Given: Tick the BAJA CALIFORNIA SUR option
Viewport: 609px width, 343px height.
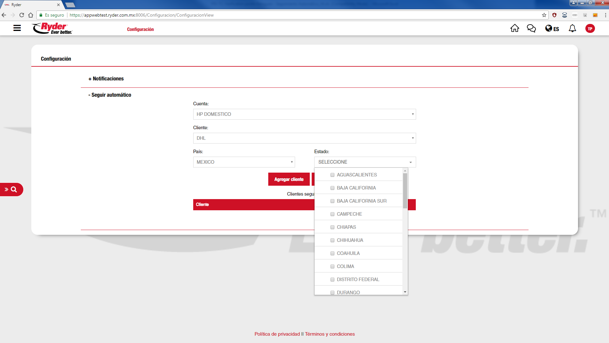Looking at the screenshot, I should click(332, 201).
